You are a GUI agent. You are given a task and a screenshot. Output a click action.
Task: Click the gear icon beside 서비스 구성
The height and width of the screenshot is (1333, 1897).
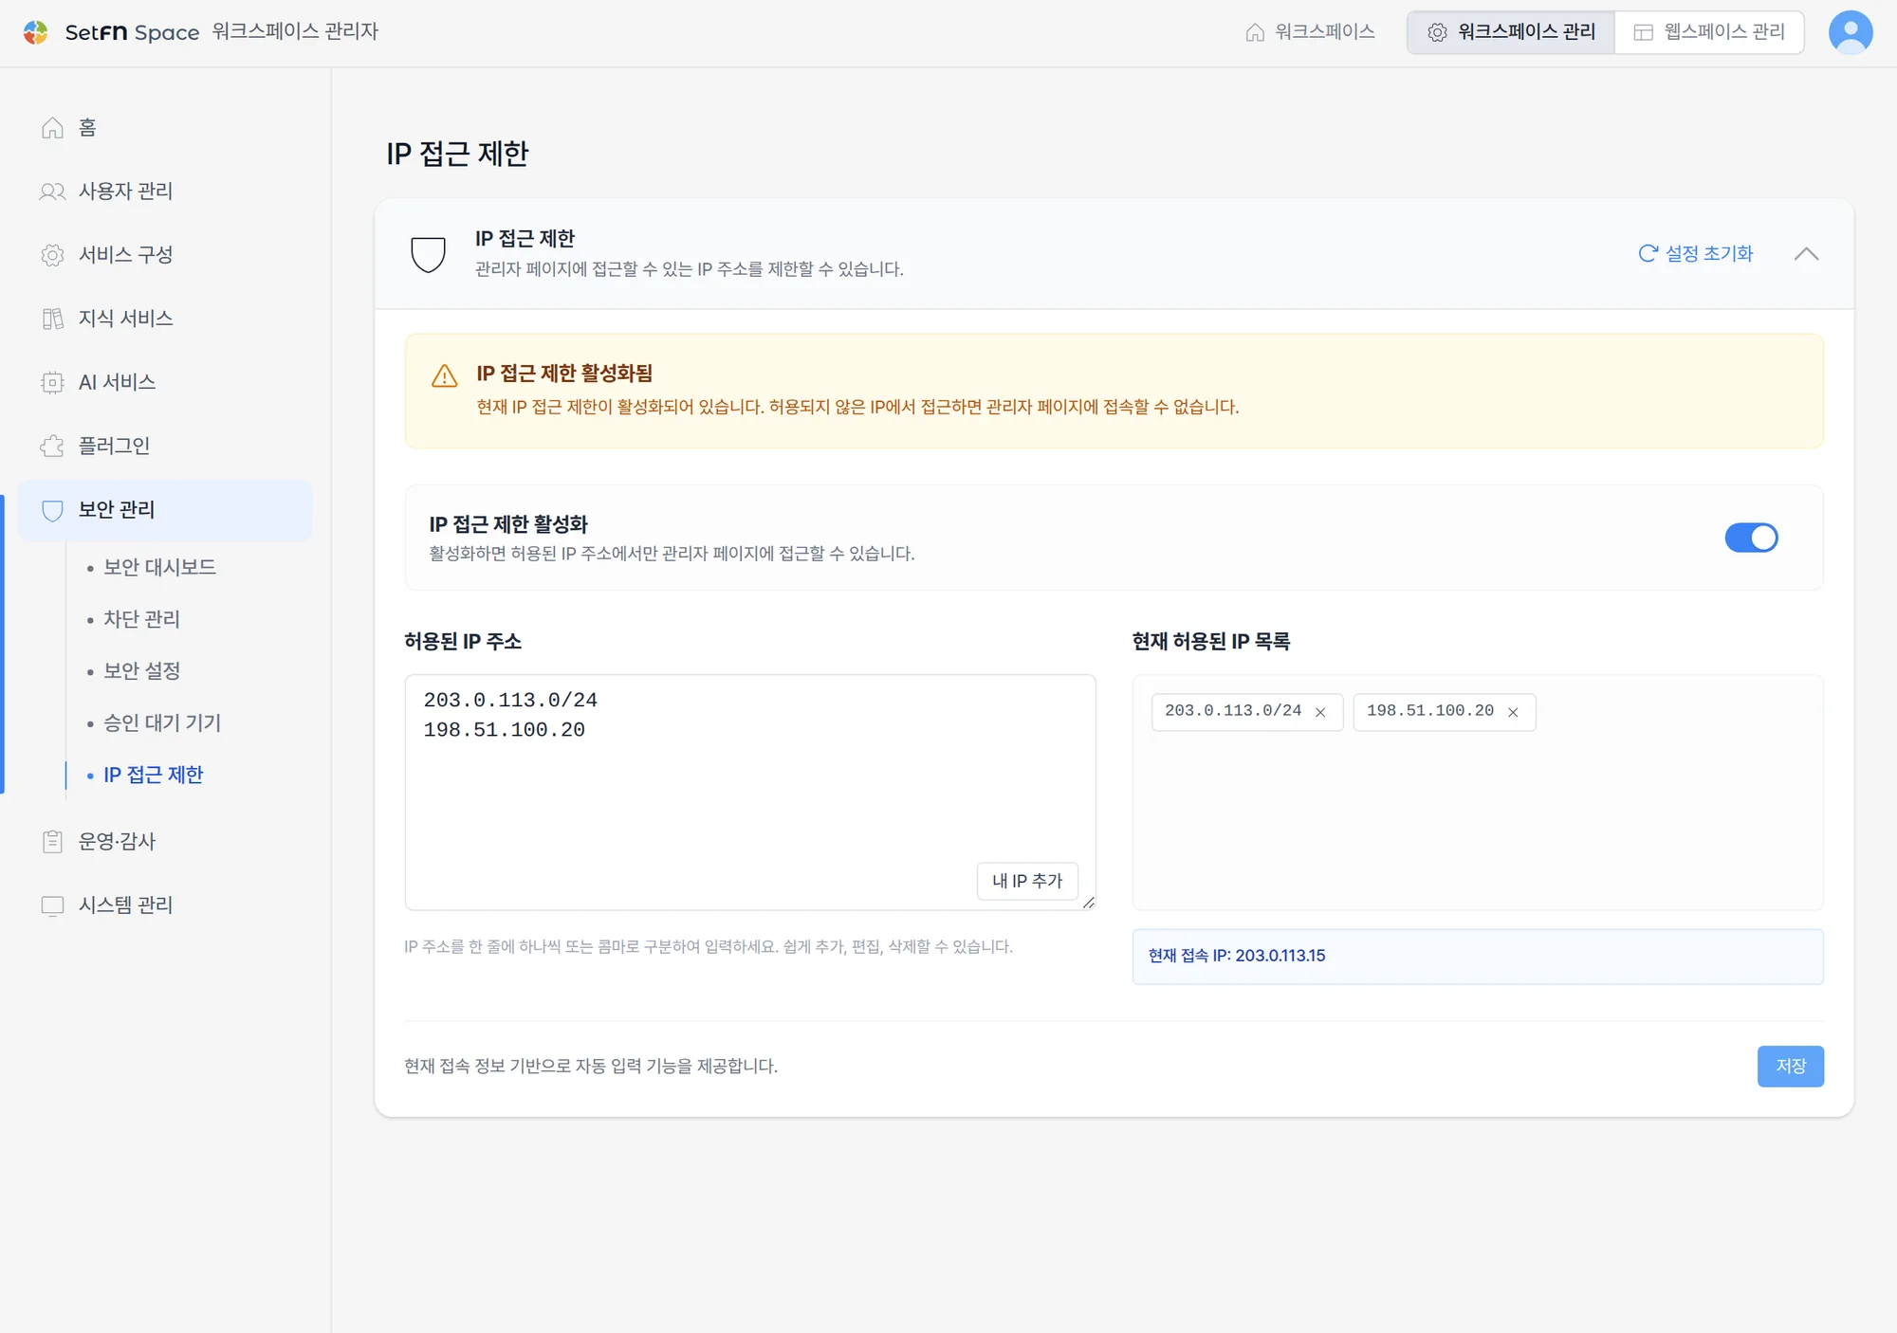tap(53, 255)
